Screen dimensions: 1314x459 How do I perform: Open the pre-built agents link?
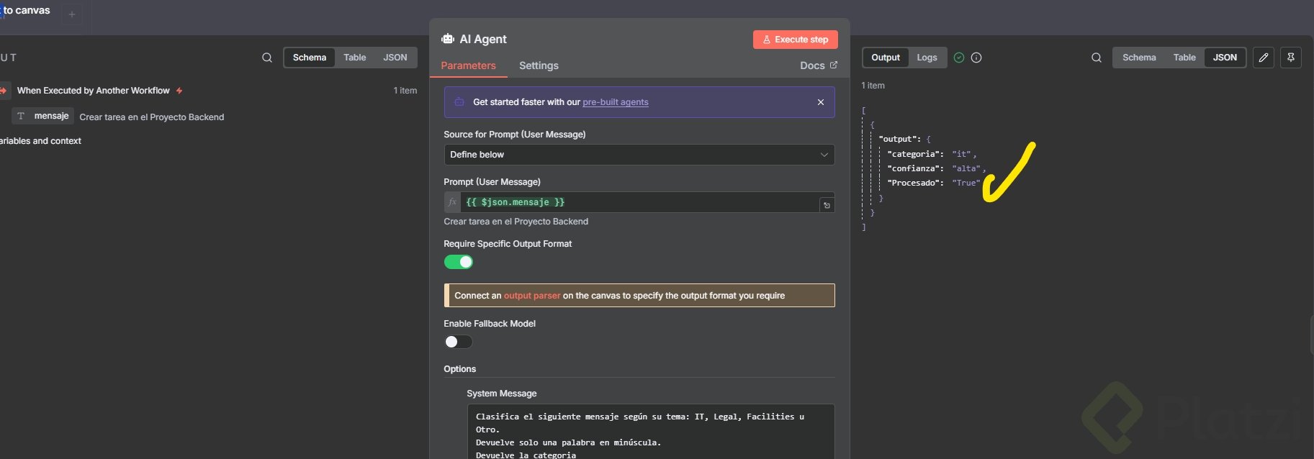pyautogui.click(x=615, y=102)
